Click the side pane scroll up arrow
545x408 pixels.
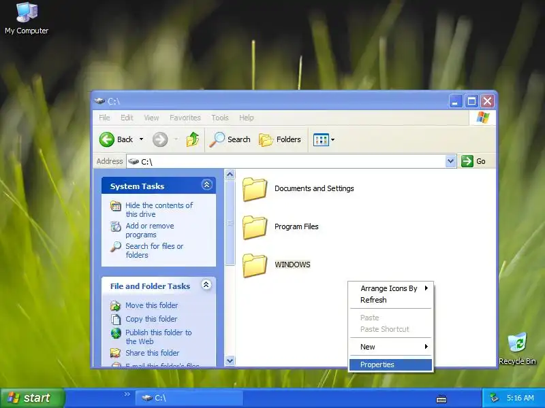230,174
